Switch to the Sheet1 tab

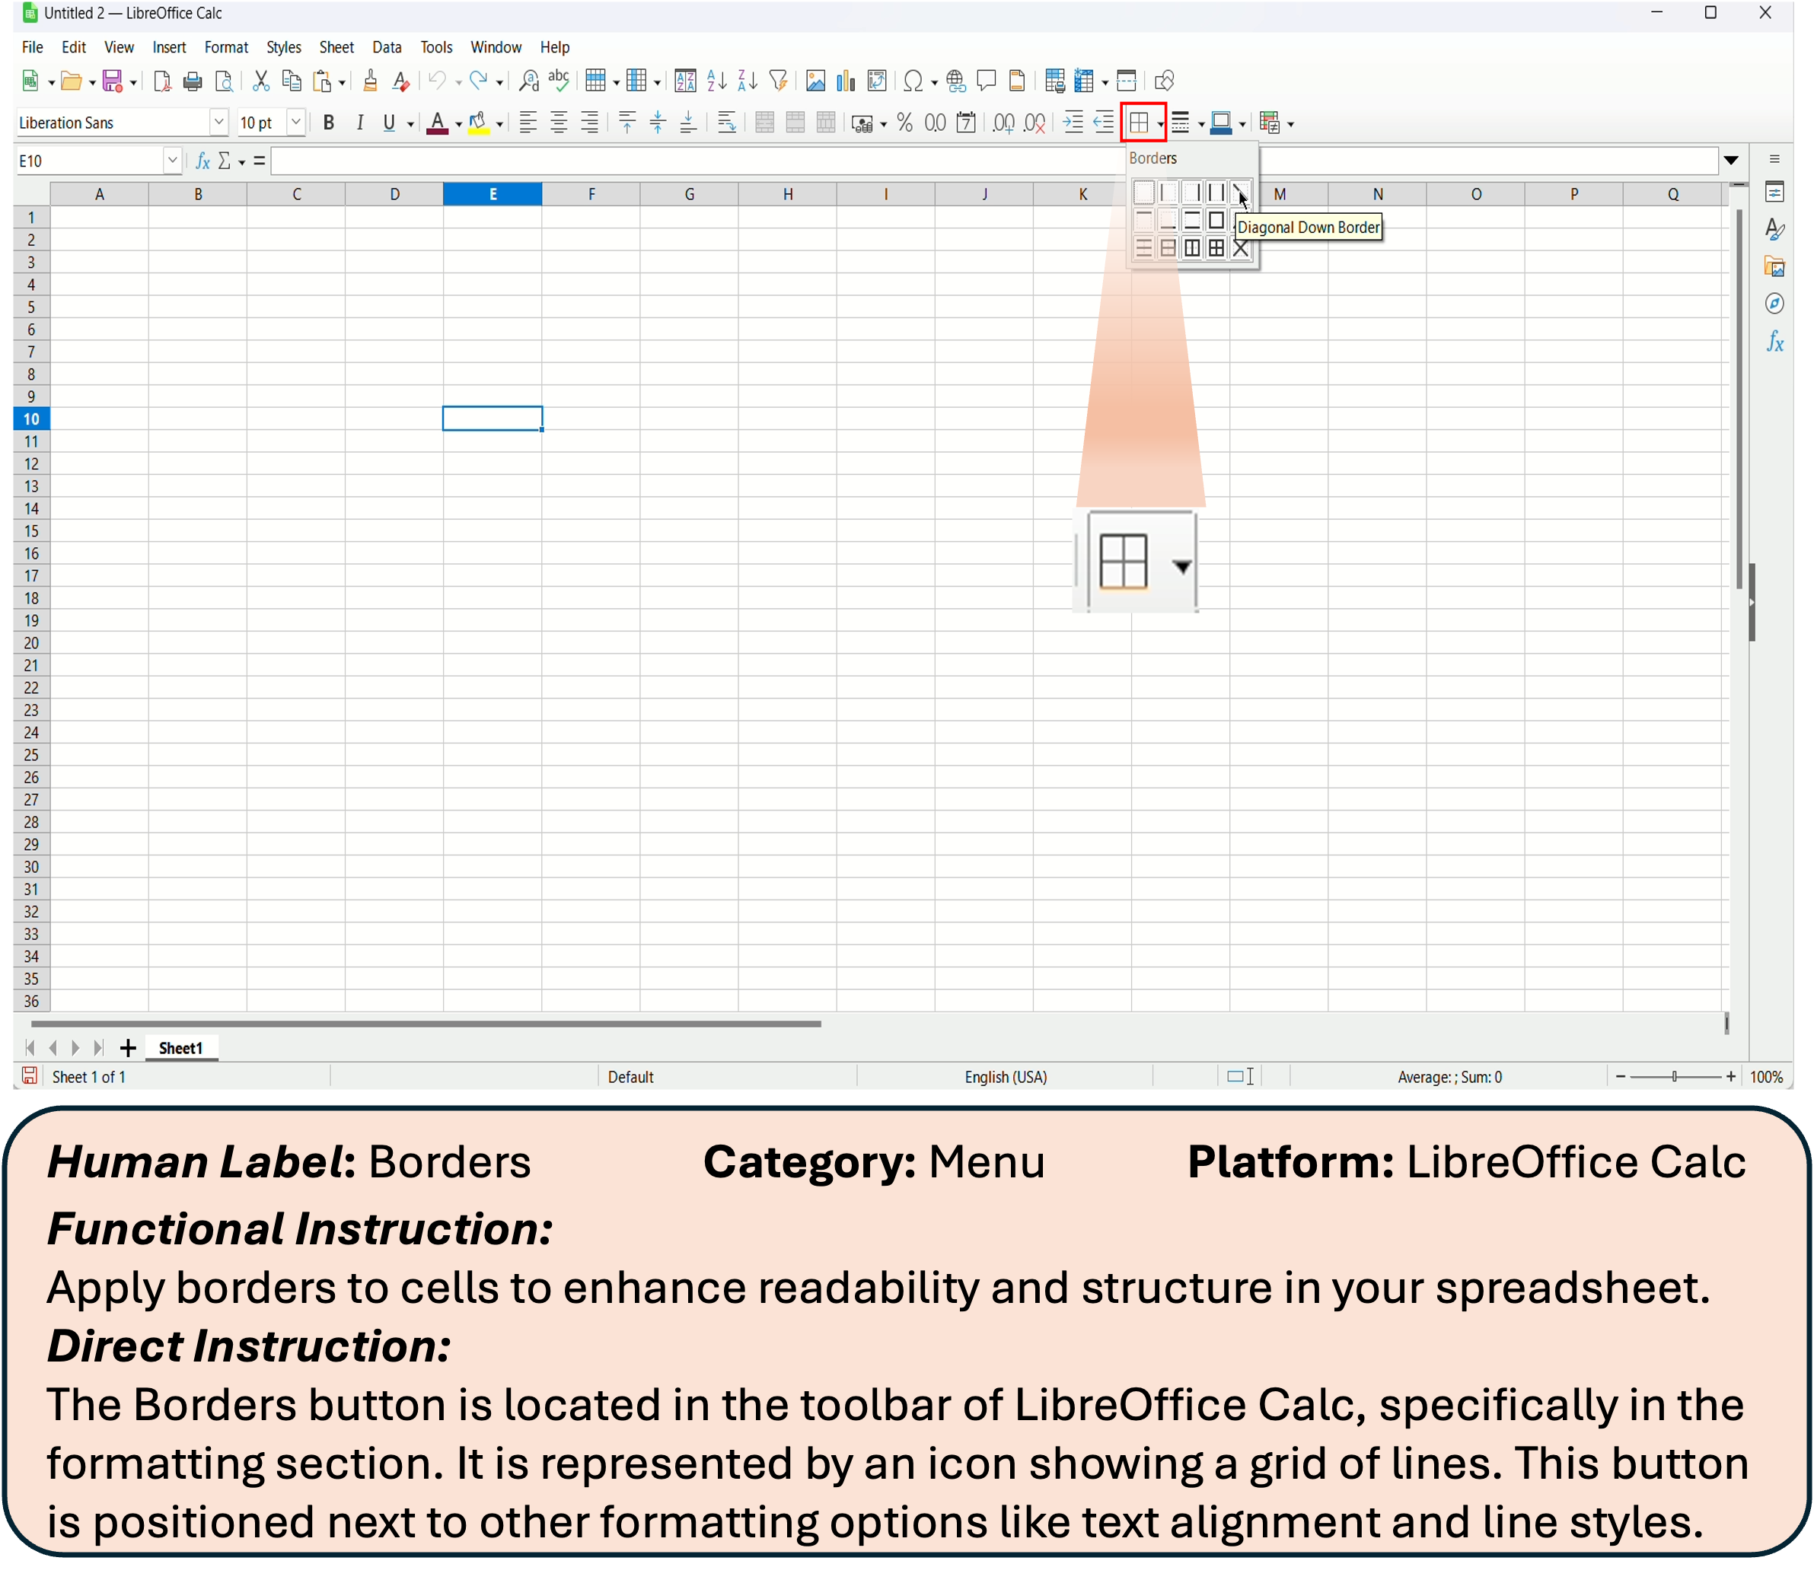click(180, 1048)
